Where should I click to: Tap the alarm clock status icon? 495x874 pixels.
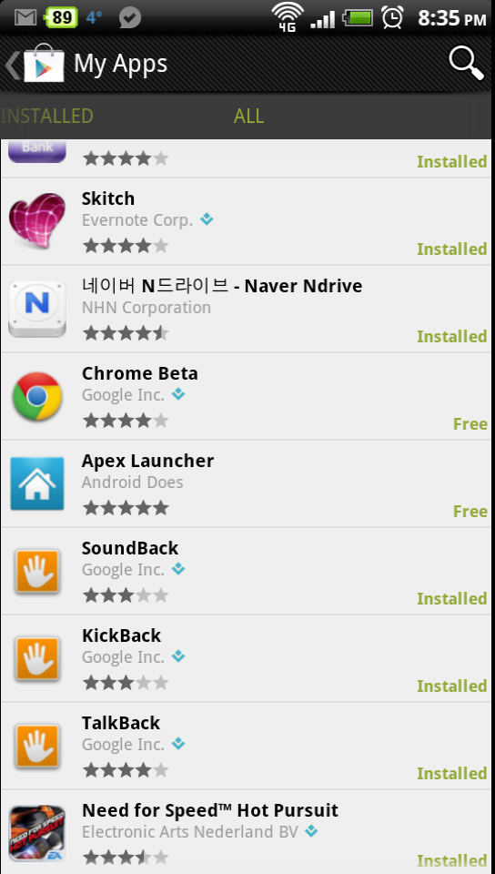point(392,17)
